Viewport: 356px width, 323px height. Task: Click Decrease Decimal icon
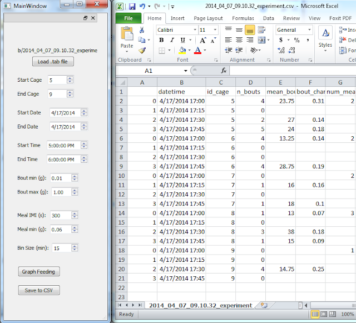(x=291, y=50)
